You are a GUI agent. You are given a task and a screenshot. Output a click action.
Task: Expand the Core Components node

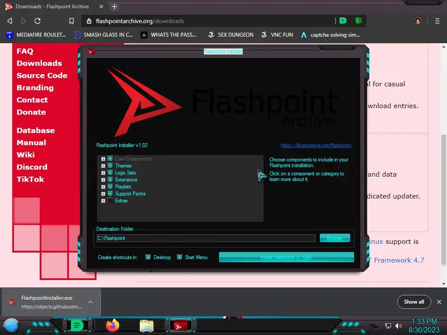[x=103, y=159]
